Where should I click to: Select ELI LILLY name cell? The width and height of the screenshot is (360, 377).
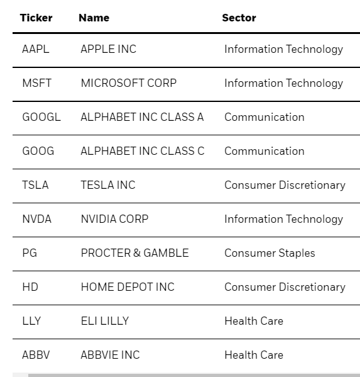(105, 321)
